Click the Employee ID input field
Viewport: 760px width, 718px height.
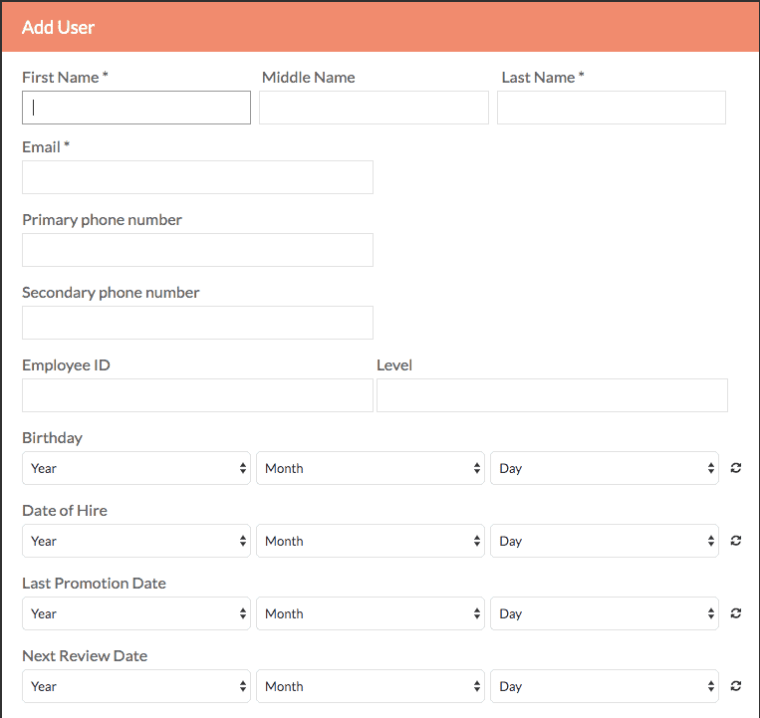tap(198, 395)
